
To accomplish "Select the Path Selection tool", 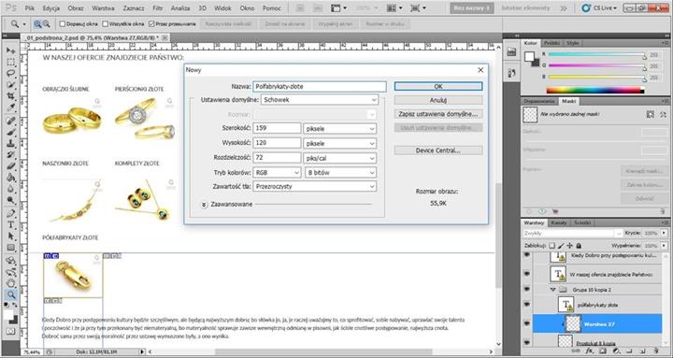I will pos(10,236).
